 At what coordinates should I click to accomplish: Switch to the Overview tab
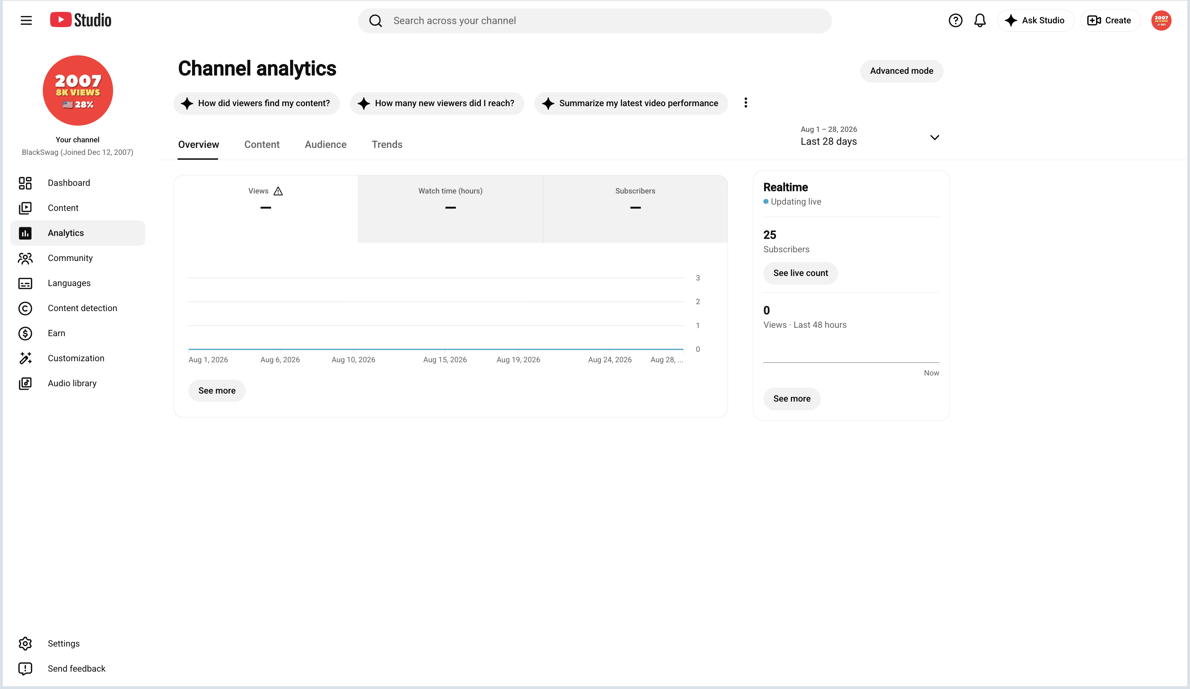pyautogui.click(x=198, y=145)
